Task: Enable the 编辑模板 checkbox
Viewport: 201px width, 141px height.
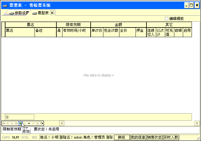Action: 166,18
